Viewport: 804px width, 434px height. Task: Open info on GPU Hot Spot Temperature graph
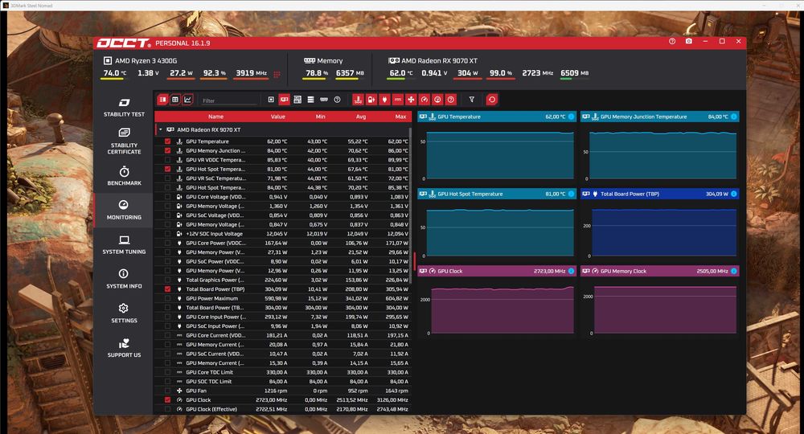[571, 194]
